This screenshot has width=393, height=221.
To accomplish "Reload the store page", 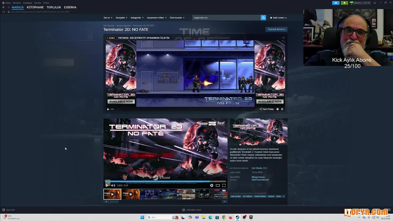I will tap(4, 12).
